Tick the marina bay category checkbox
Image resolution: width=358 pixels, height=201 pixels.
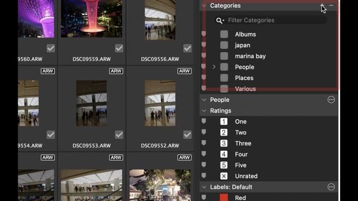[224, 56]
